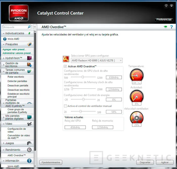The height and width of the screenshot is (169, 177).
Task: Collapse Tareas comunes de pantalla section
Action: click(4, 71)
